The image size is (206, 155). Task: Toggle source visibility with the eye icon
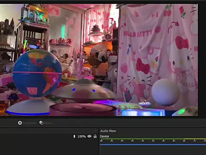[89, 136]
